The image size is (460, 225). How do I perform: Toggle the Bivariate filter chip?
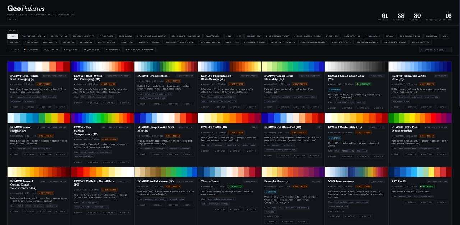click(113, 49)
